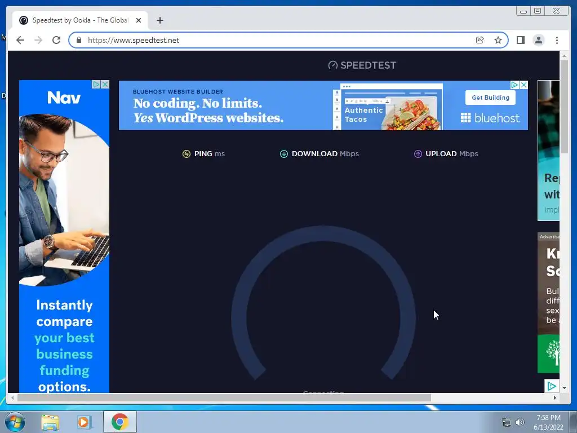Click the taskbar clock showing 7:58 PM

click(x=548, y=422)
